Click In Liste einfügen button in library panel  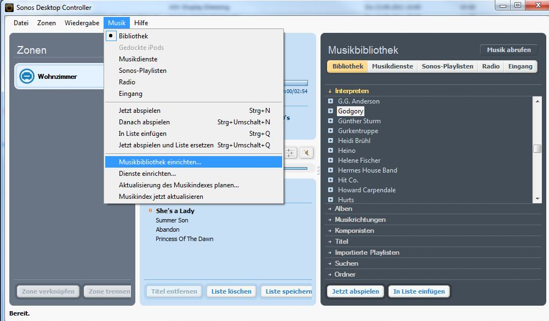click(x=419, y=291)
